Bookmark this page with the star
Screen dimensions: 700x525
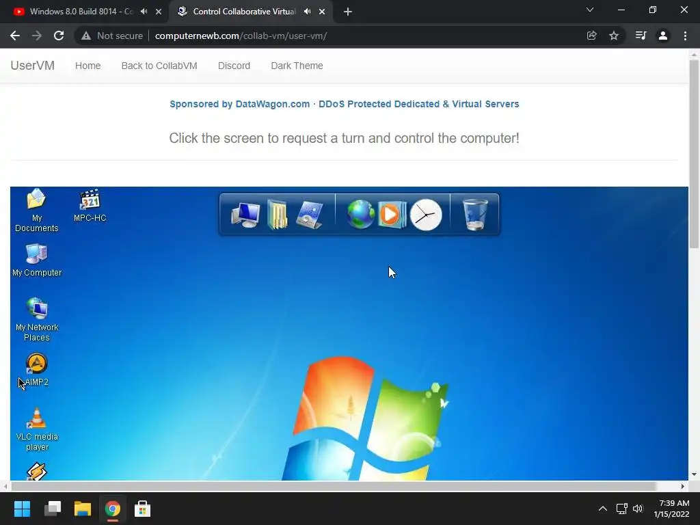[x=614, y=36]
